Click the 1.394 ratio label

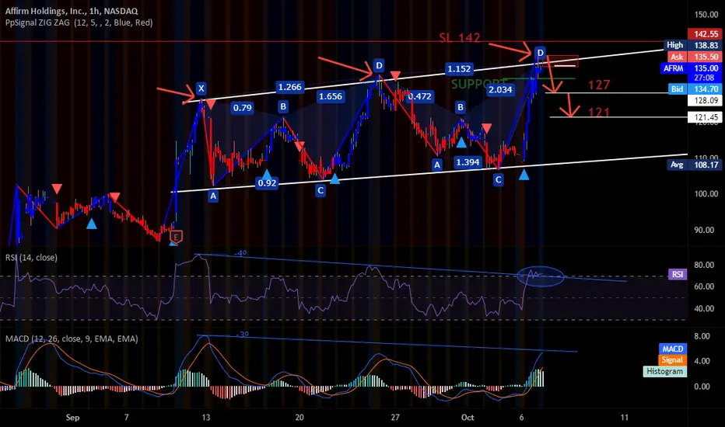click(x=468, y=161)
